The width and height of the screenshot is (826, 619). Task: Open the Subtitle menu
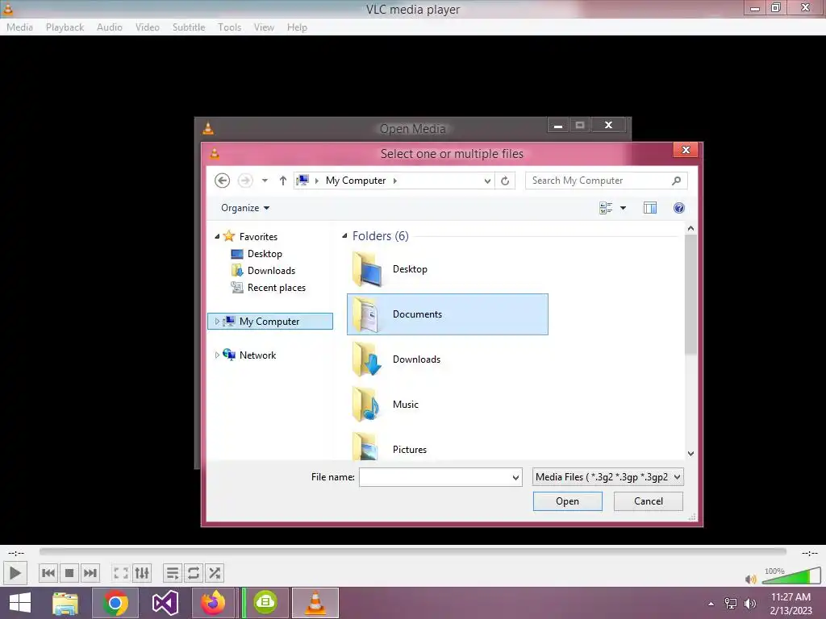tap(189, 27)
